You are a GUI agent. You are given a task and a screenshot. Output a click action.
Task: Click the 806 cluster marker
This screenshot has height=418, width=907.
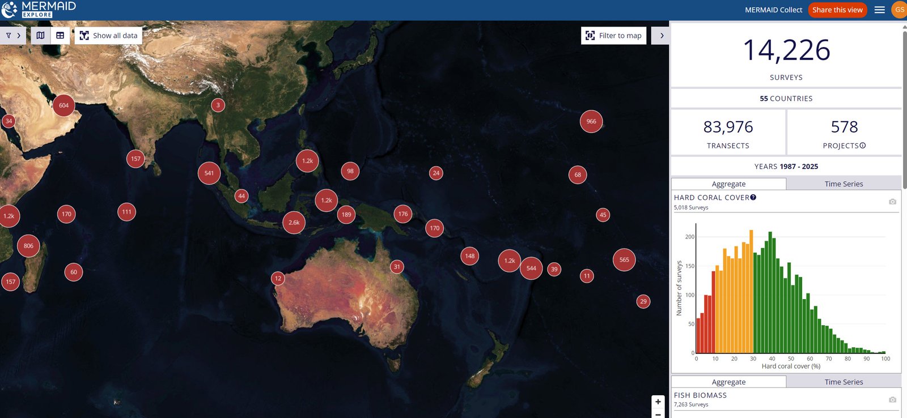[x=28, y=246]
